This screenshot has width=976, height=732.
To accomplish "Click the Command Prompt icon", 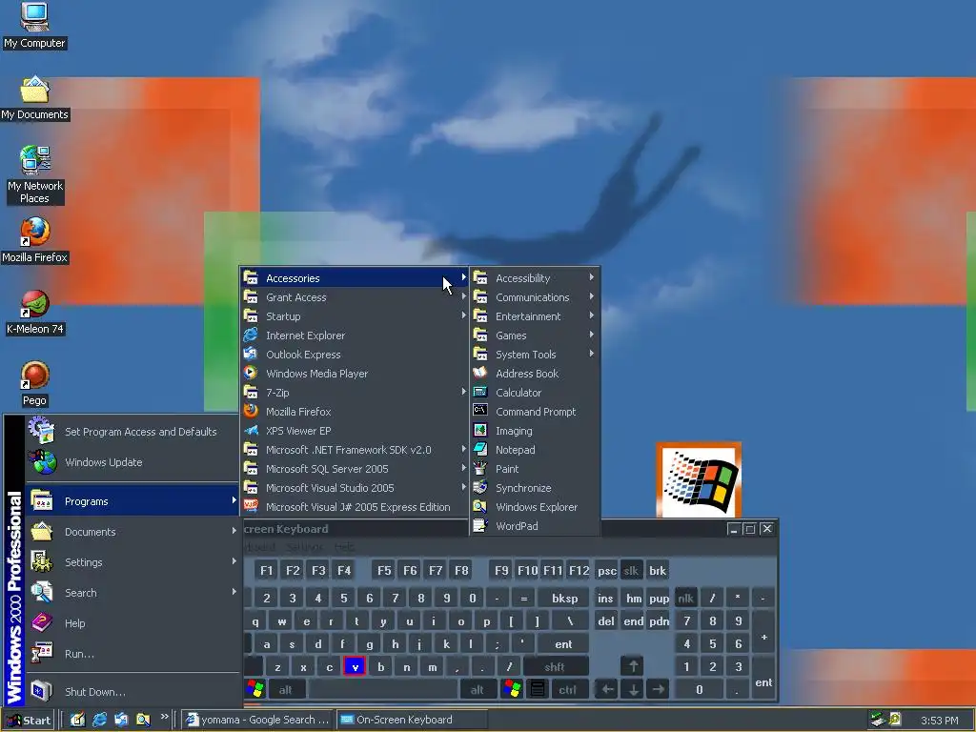I will (x=480, y=411).
